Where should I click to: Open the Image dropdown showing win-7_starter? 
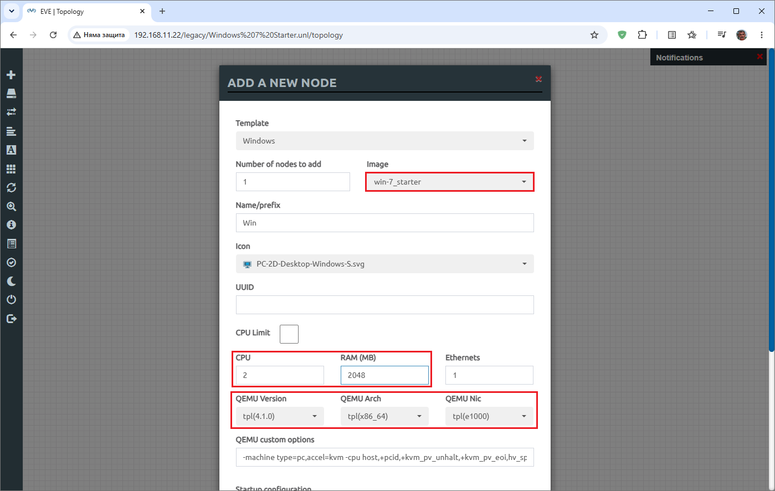point(450,182)
